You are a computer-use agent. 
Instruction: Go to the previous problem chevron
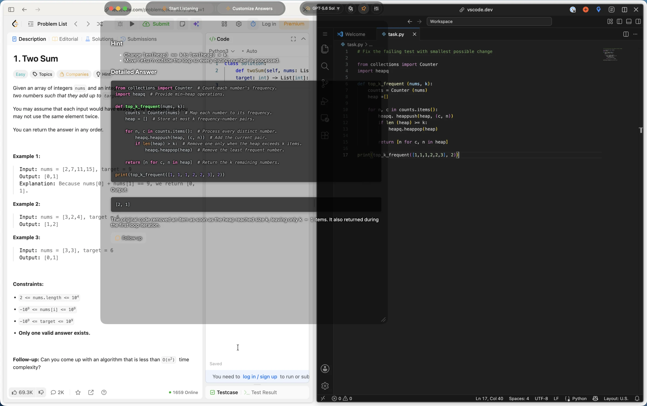[76, 24]
